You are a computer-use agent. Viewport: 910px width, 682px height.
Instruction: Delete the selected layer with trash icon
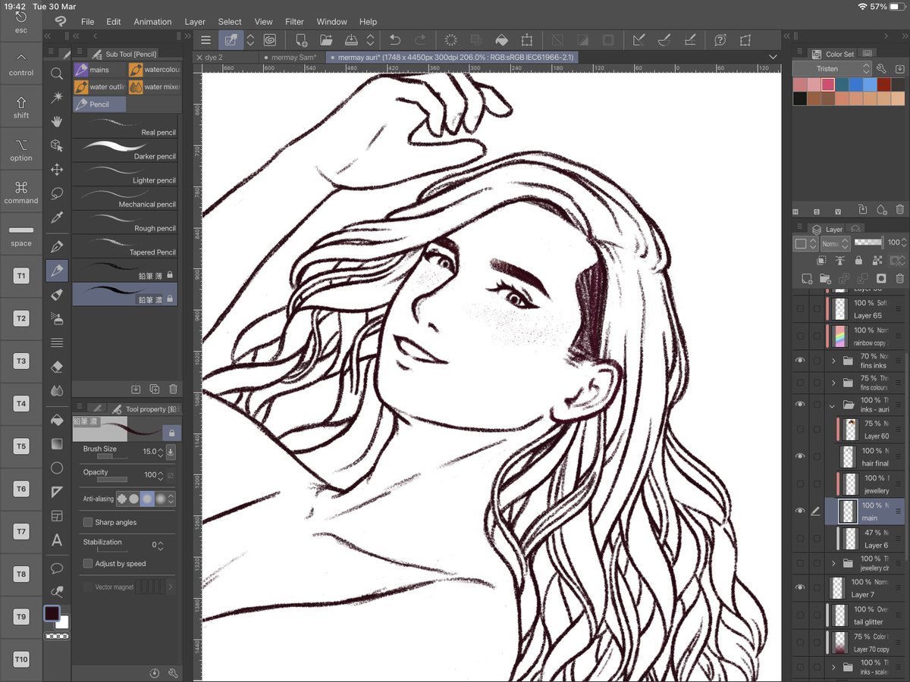click(x=899, y=279)
